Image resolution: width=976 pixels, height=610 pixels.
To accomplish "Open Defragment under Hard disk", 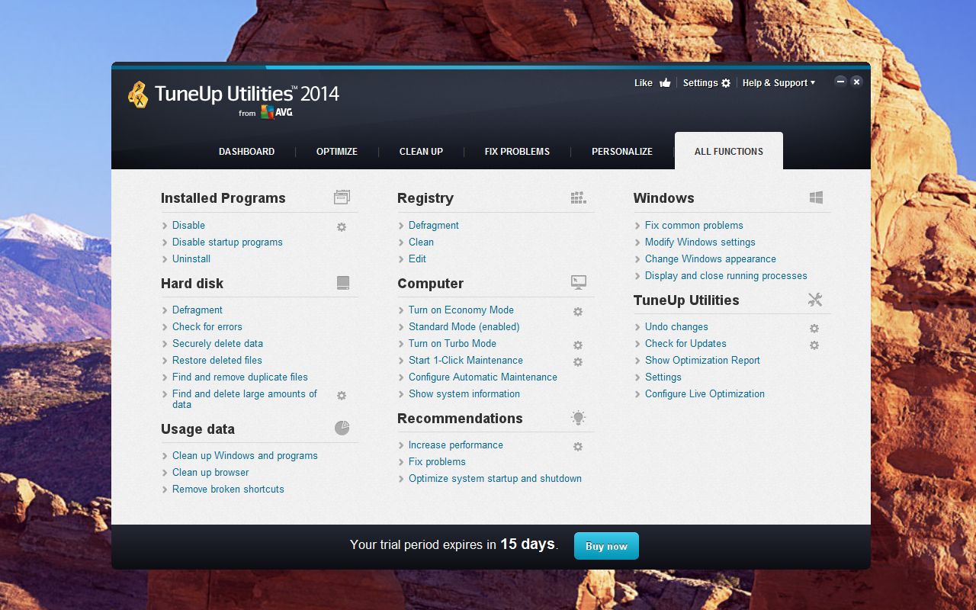I will pos(197,310).
